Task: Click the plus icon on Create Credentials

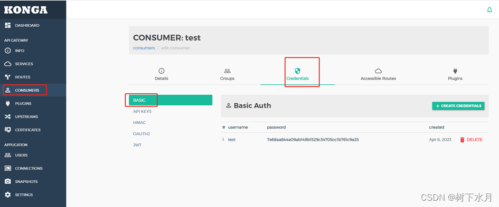Action: coord(438,106)
